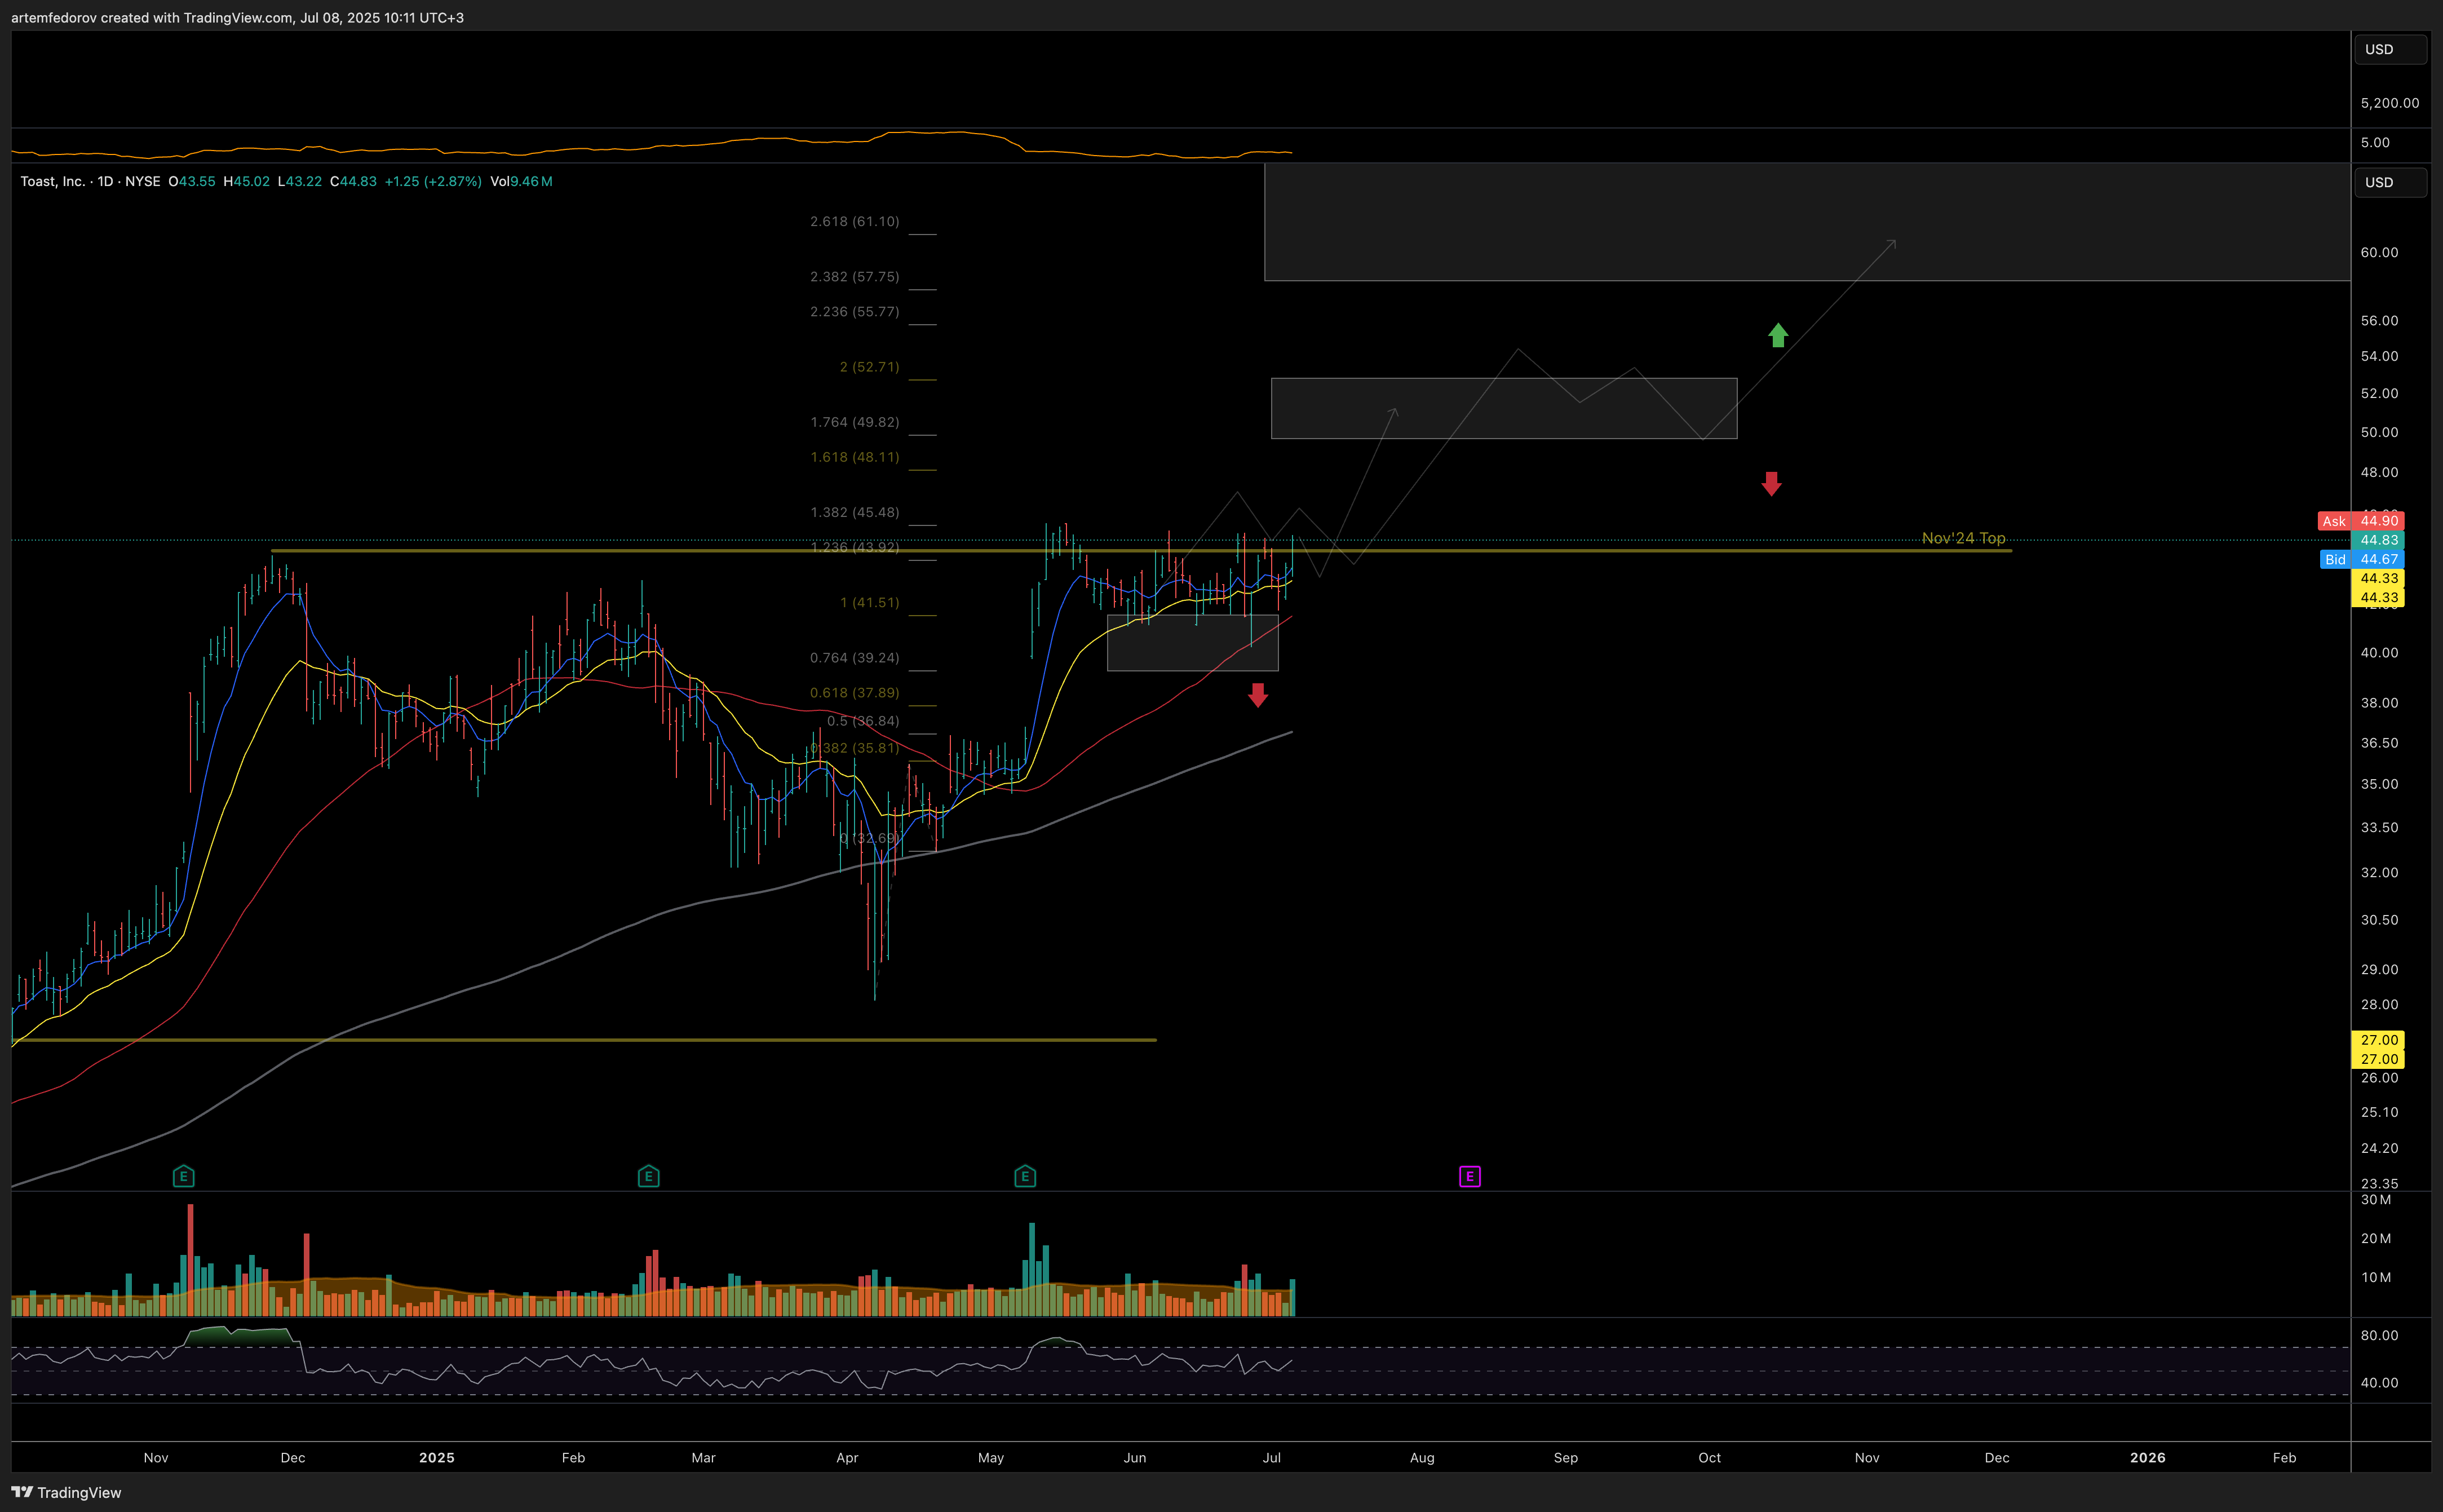This screenshot has height=1512, width=2443.
Task: Select the Toast, Inc. · 1D · NYSE title
Action: (90, 181)
